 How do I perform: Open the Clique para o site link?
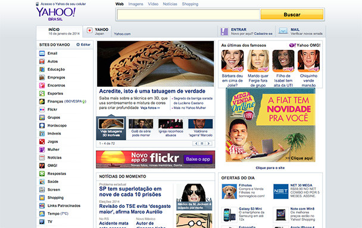tap(270, 168)
